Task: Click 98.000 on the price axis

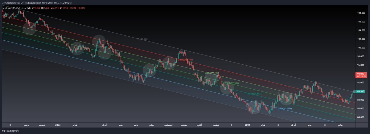Action: pos(361,56)
